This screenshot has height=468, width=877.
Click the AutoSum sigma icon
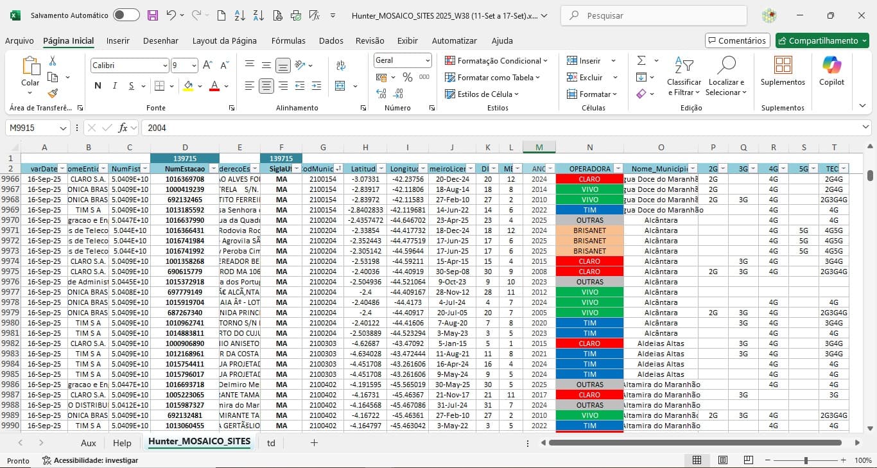(641, 60)
